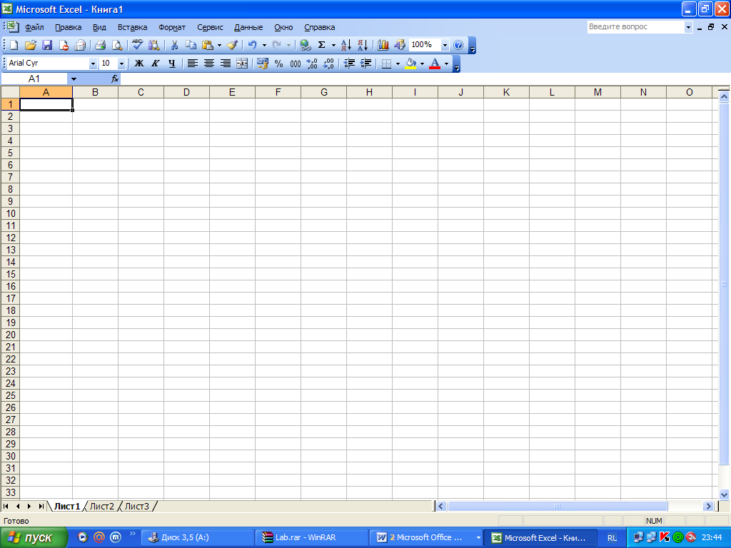Undo the last action

252,45
